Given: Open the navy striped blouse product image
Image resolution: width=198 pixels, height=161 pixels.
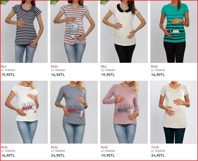Looking at the screenshot, I should point(24,32).
